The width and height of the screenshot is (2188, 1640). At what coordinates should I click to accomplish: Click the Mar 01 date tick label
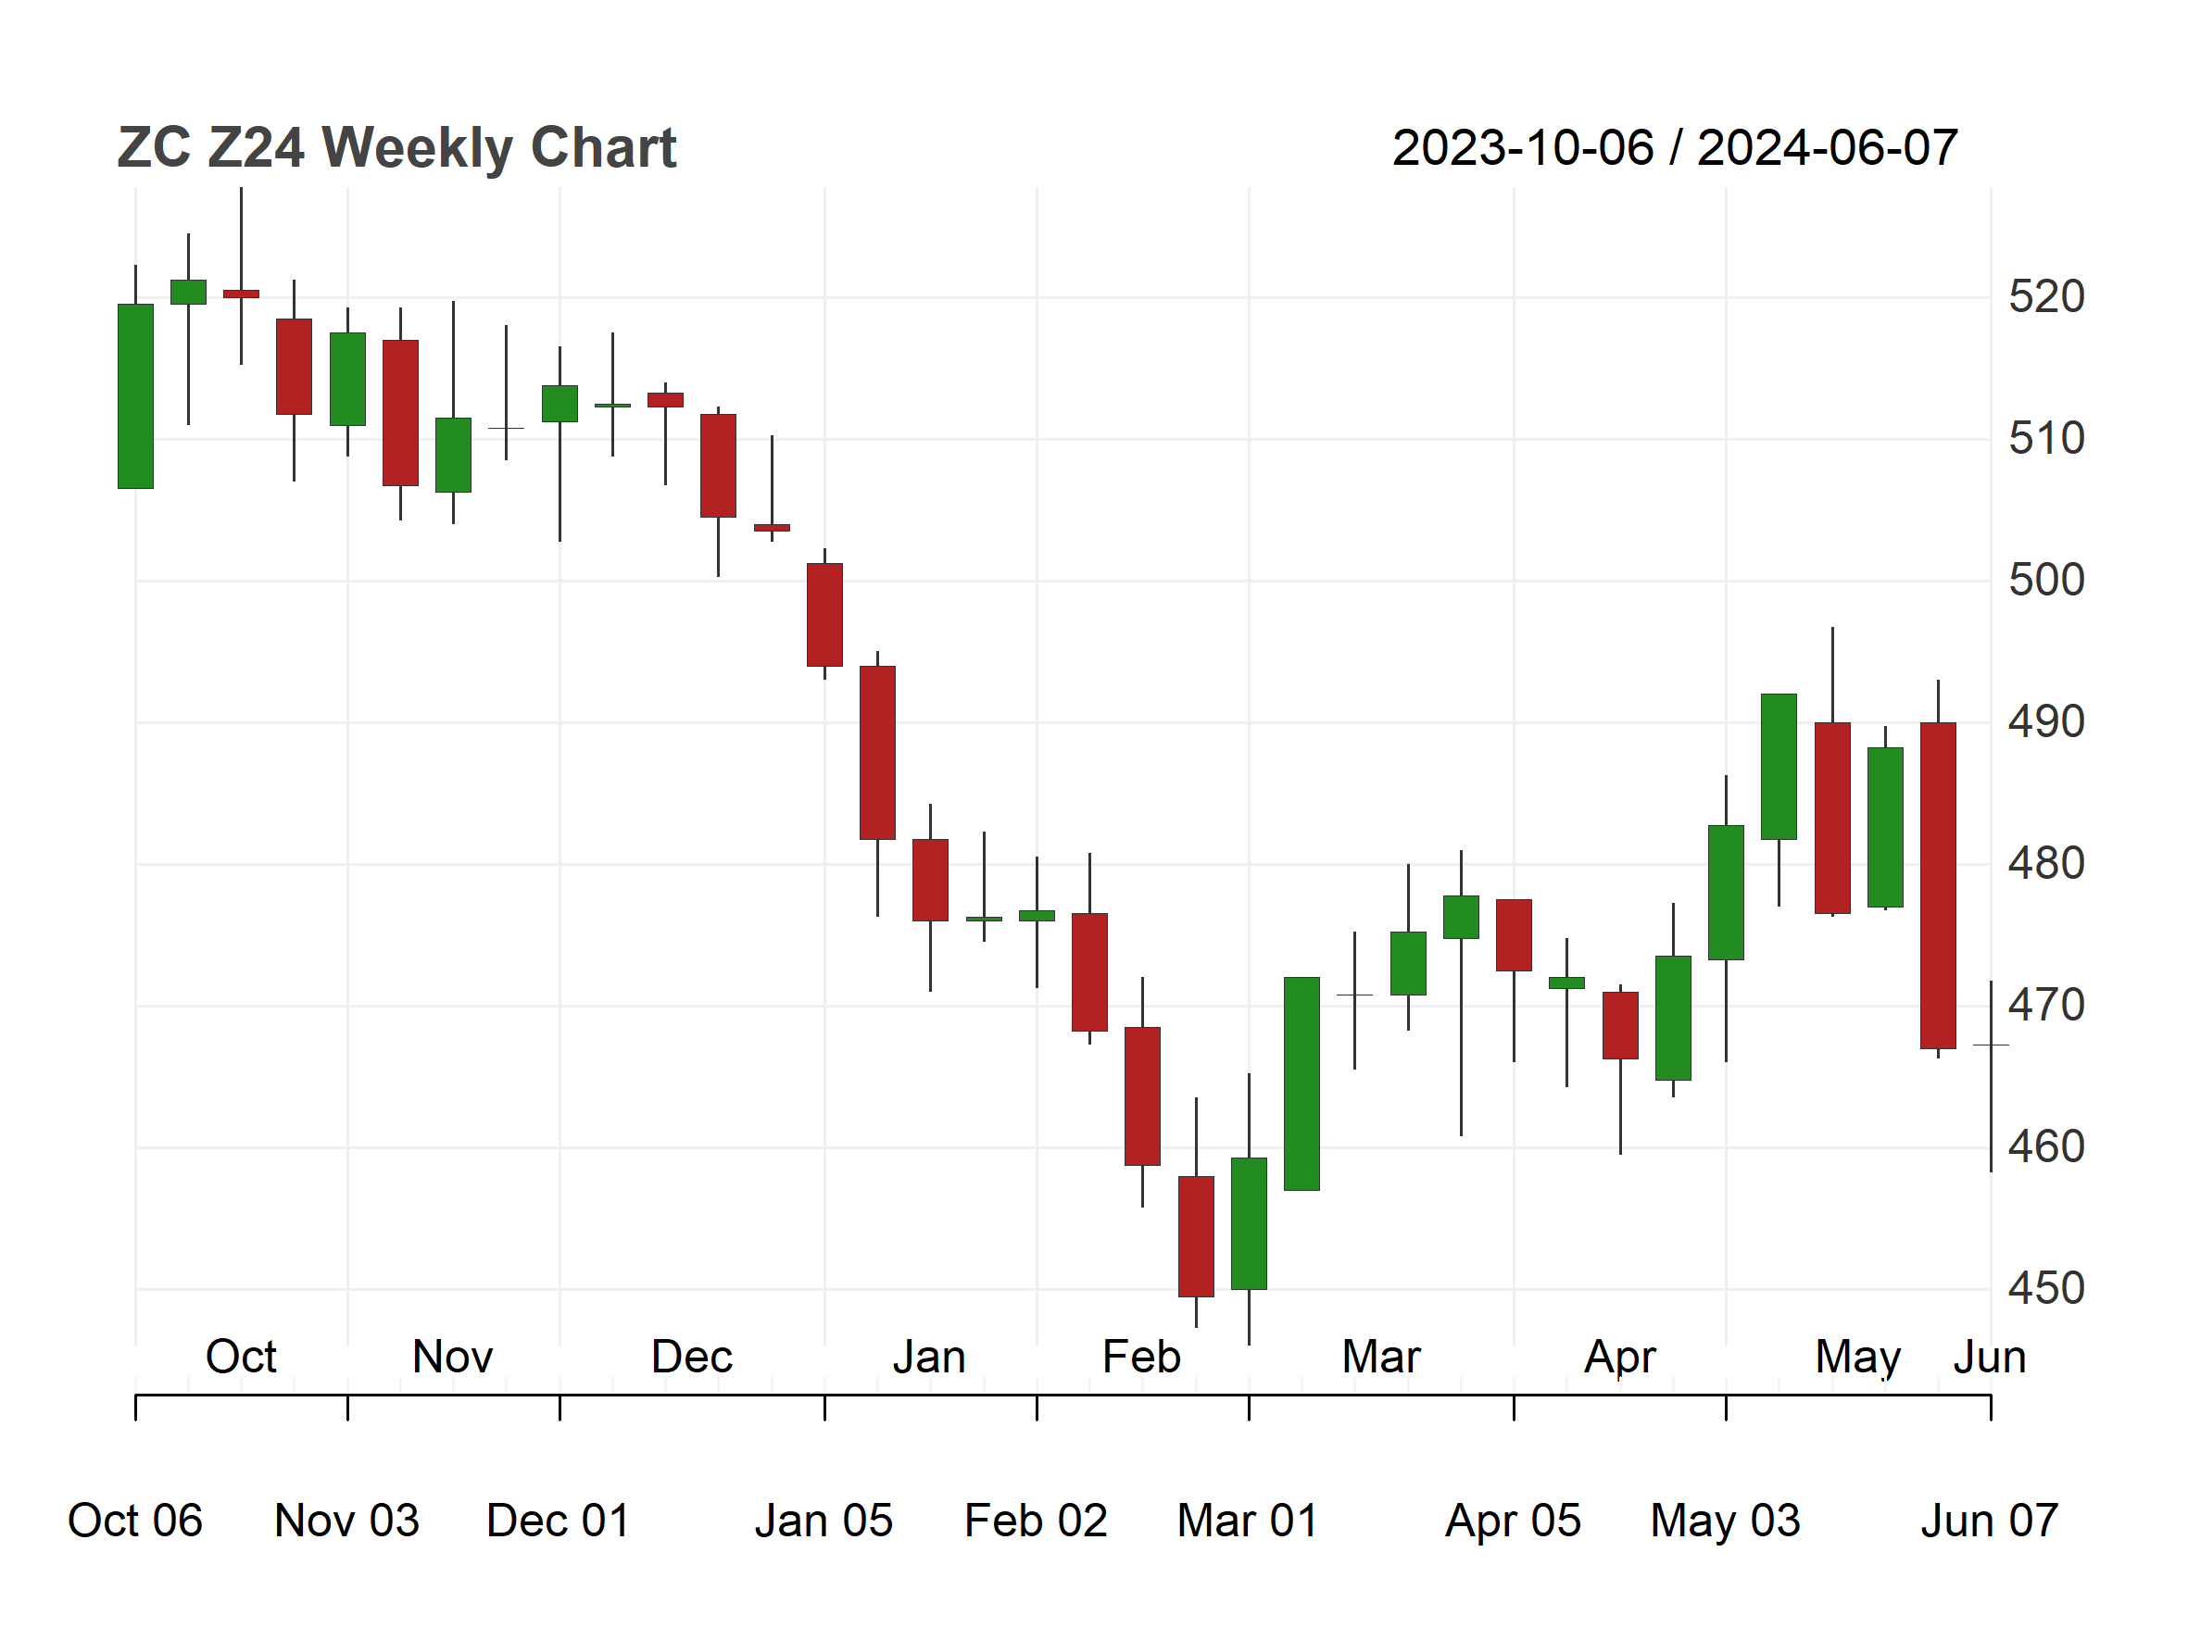[1248, 1521]
